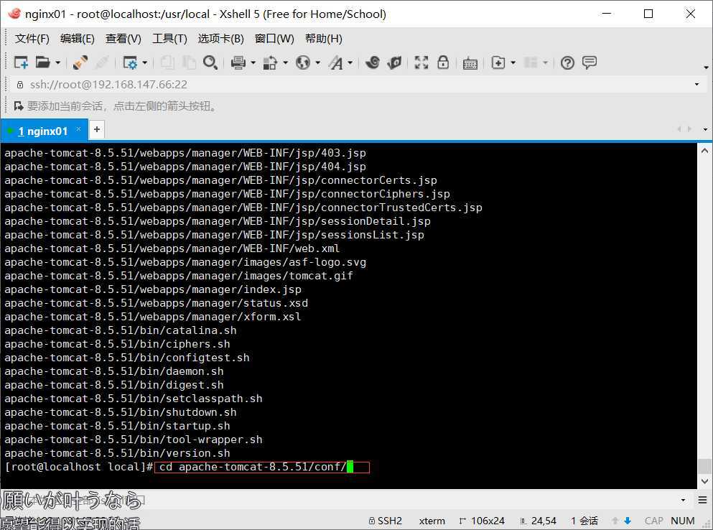The width and height of the screenshot is (713, 530).
Task: Click the terminal scrollbar thumb
Action: click(704, 466)
